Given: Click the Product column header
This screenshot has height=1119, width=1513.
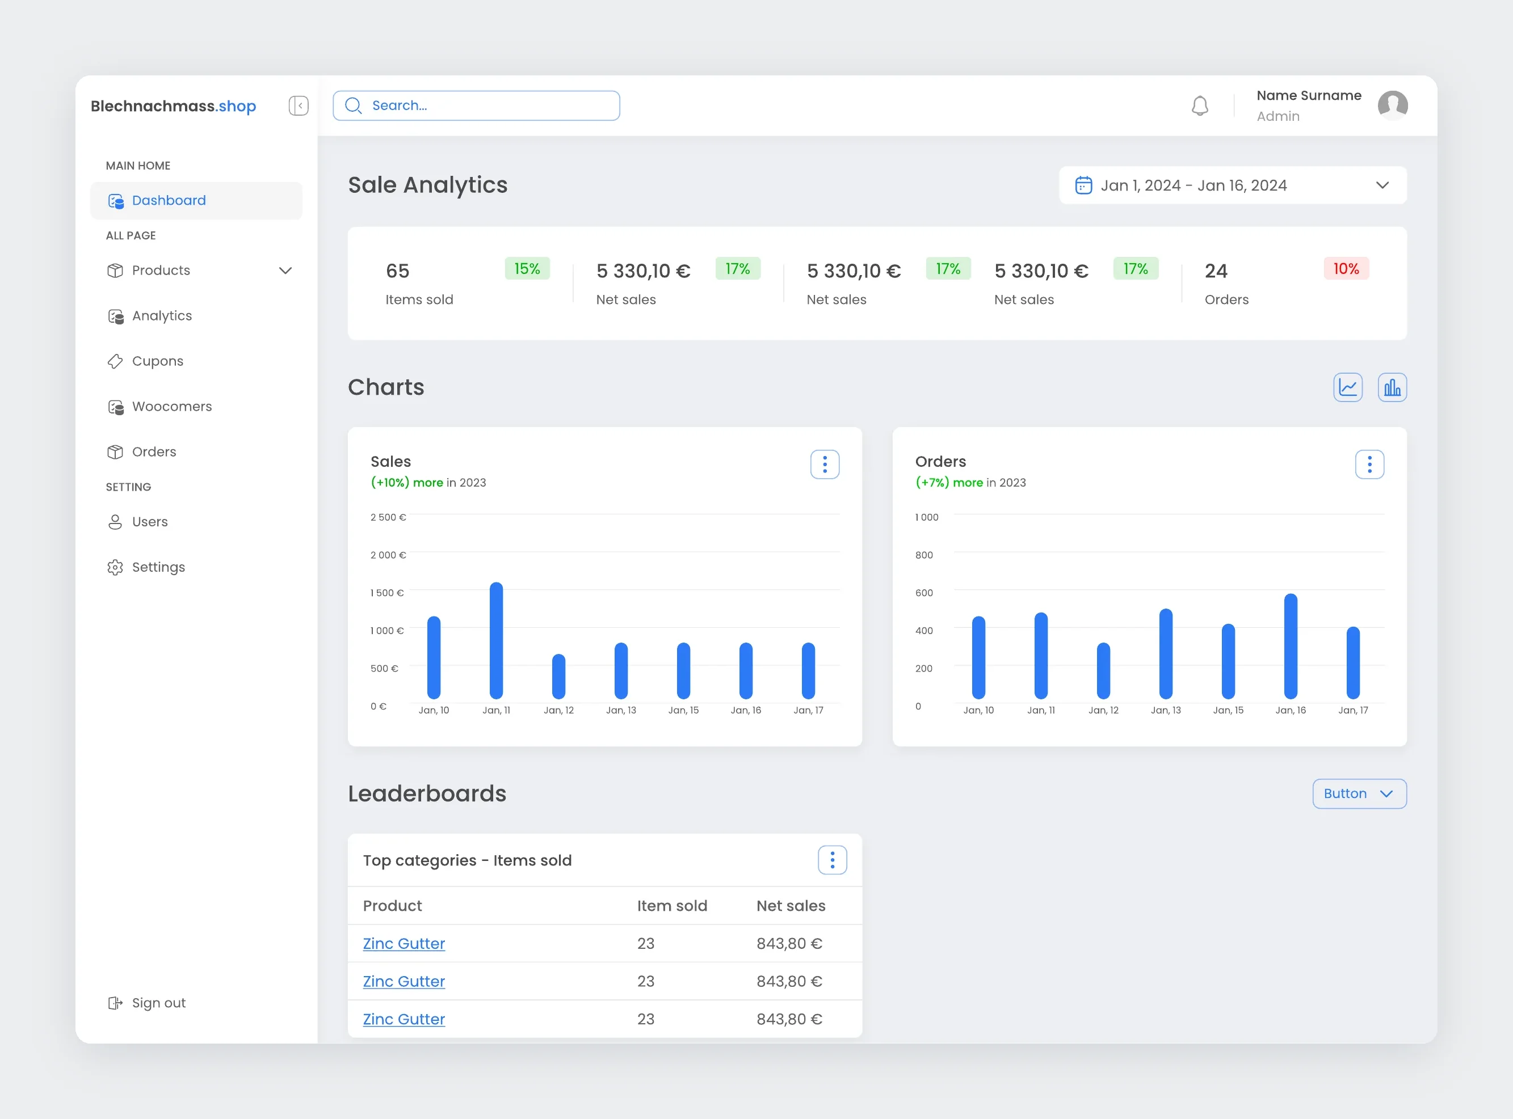Looking at the screenshot, I should tap(393, 906).
